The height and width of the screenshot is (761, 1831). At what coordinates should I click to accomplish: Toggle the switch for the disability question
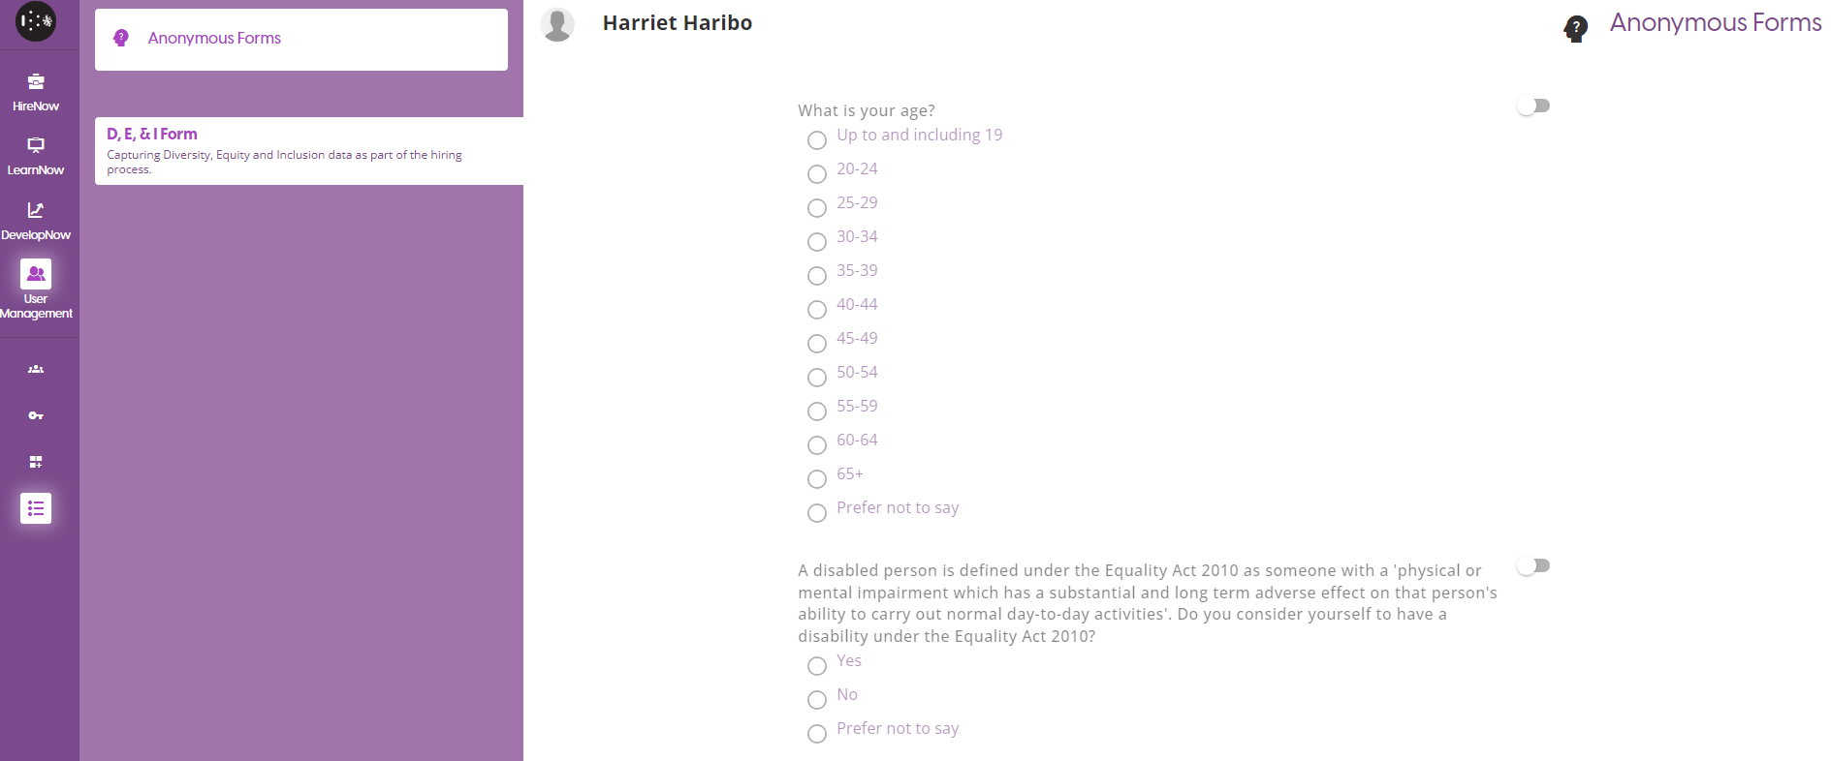(1533, 565)
